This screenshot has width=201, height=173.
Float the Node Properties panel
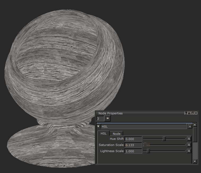click(x=193, y=113)
